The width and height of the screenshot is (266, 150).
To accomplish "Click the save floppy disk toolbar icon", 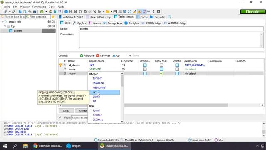I will [x=116, y=12].
